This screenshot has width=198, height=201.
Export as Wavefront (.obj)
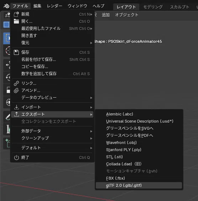(x=139, y=143)
